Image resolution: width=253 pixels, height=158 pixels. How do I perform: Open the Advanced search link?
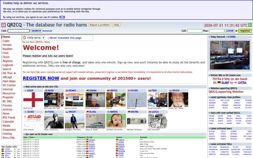(x=47, y=31)
